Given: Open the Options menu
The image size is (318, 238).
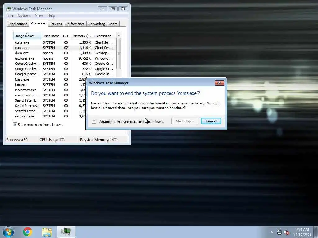Looking at the screenshot, I should click(24, 15).
